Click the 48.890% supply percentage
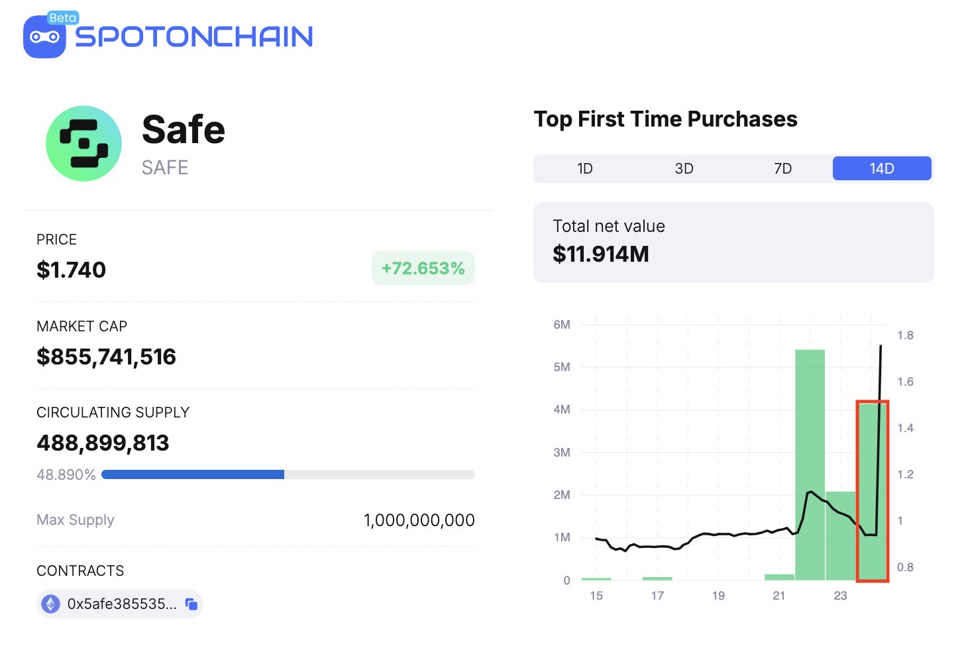The image size is (970, 656). pos(66,474)
